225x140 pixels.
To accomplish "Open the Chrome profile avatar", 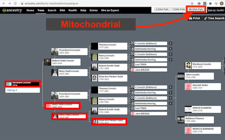I will pyautogui.click(x=221, y=3).
